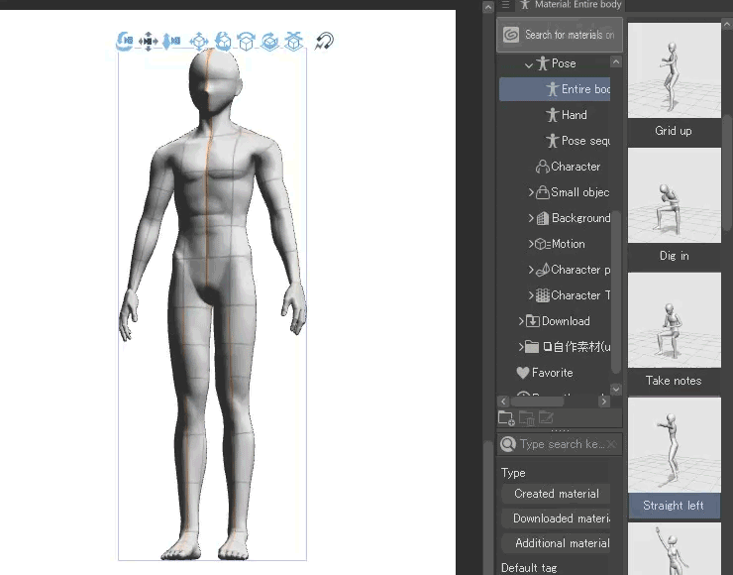Screen dimensions: 733x575
Task: Click Search for materials button
Action: tap(560, 35)
